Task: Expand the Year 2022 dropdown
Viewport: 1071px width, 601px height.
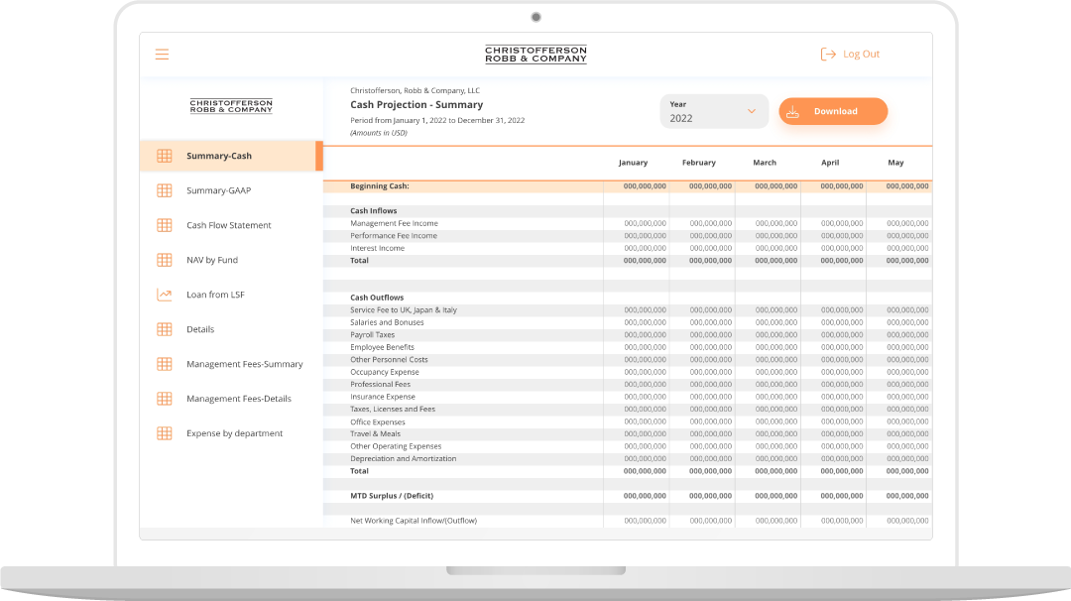Action: [714, 112]
